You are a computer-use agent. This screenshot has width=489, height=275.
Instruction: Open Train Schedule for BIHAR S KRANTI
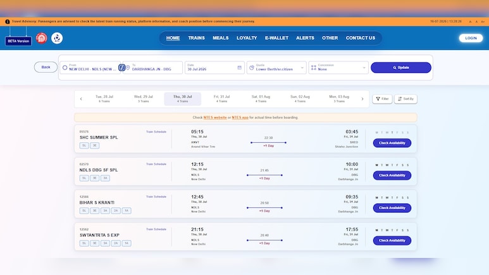tap(156, 197)
